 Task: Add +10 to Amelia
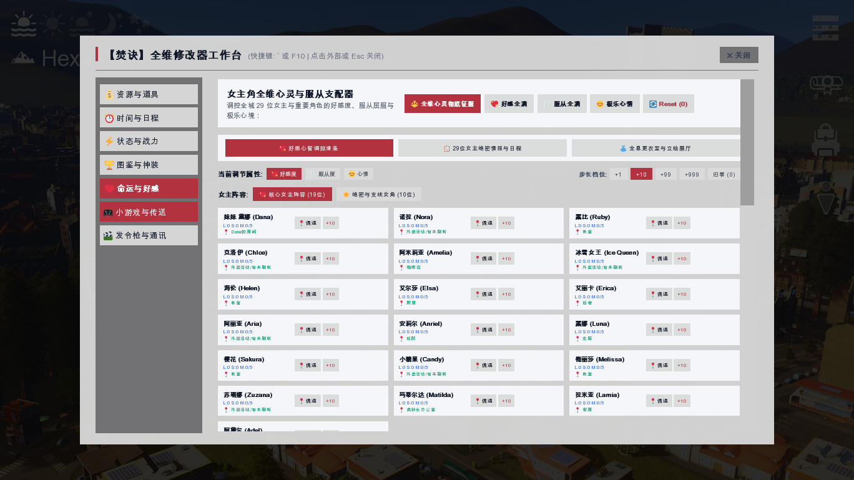tap(506, 258)
